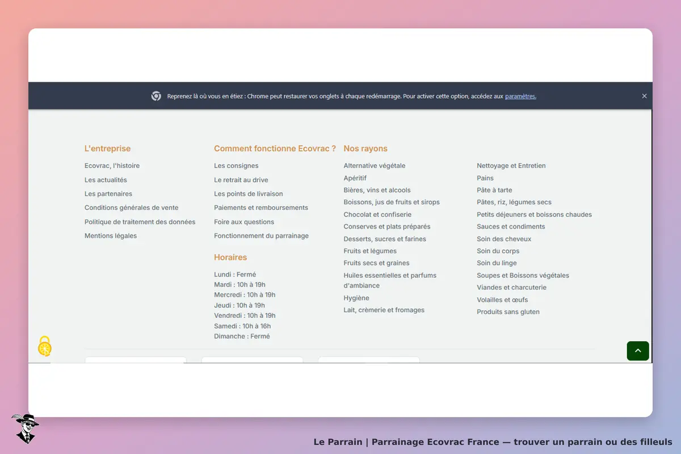Open Pâtes, riz, légumes secs
Viewport: 681px width, 454px height.
(514, 202)
